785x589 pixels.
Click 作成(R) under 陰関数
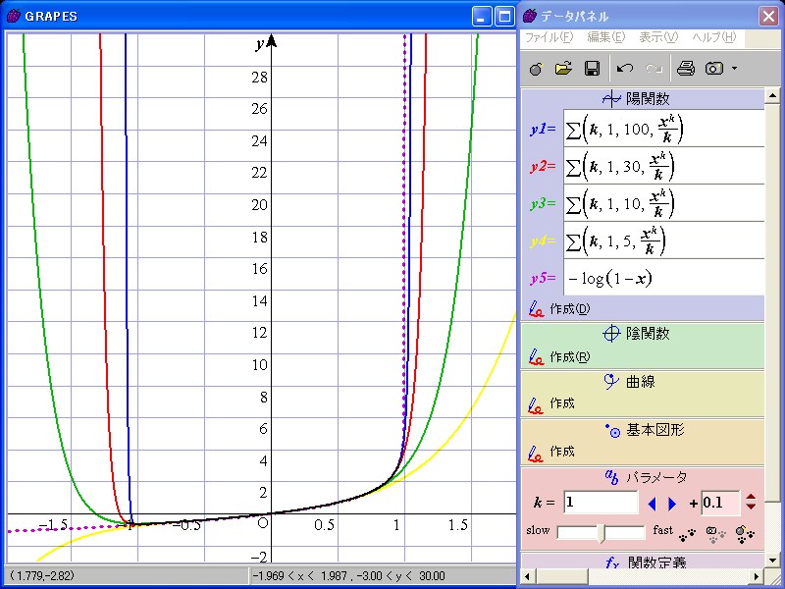point(569,356)
